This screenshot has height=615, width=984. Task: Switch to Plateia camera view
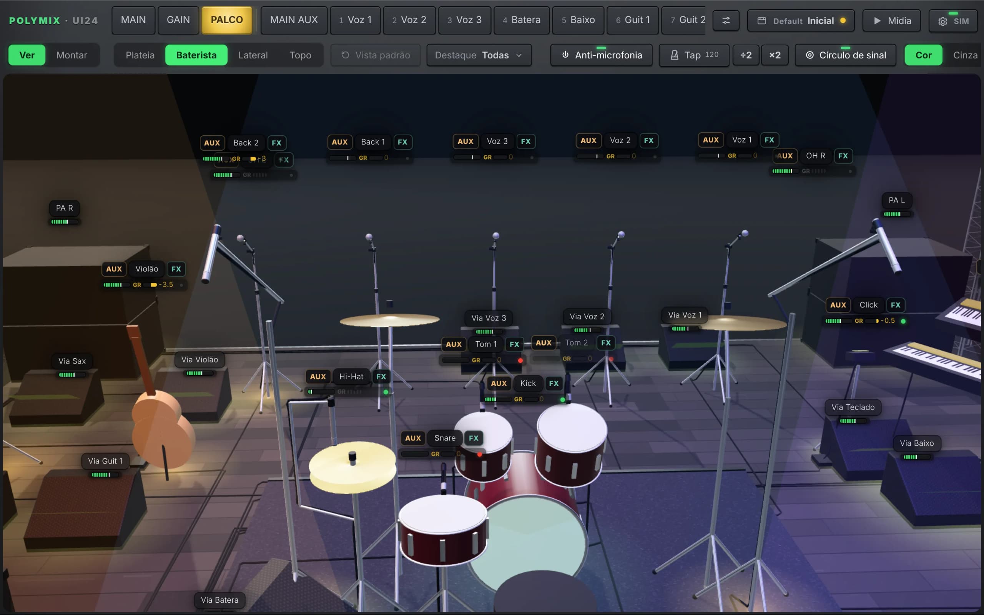pyautogui.click(x=140, y=55)
